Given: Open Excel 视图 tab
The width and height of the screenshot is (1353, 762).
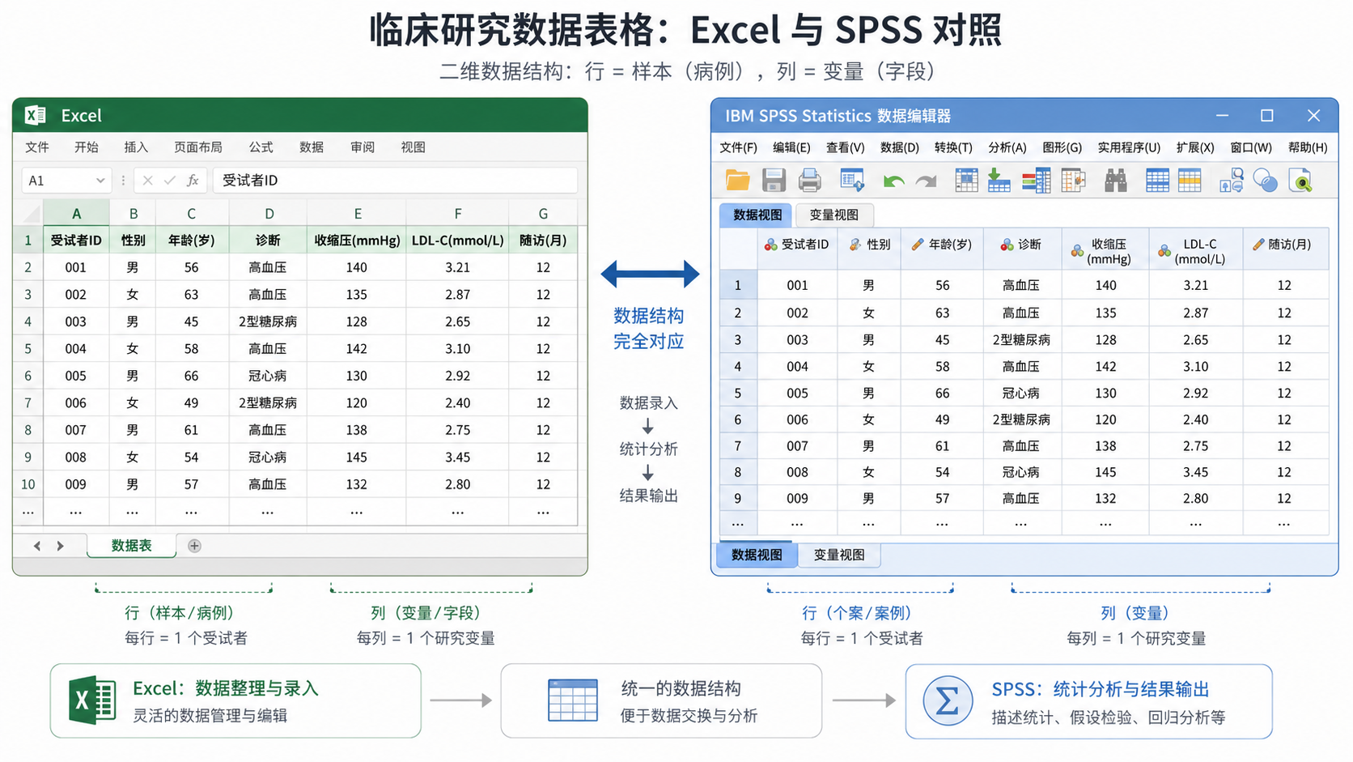Looking at the screenshot, I should click(x=413, y=147).
